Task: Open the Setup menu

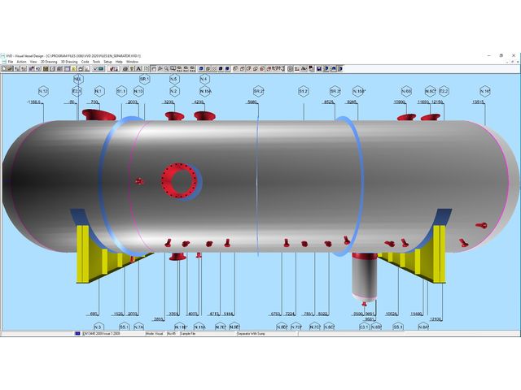Action: coord(107,61)
